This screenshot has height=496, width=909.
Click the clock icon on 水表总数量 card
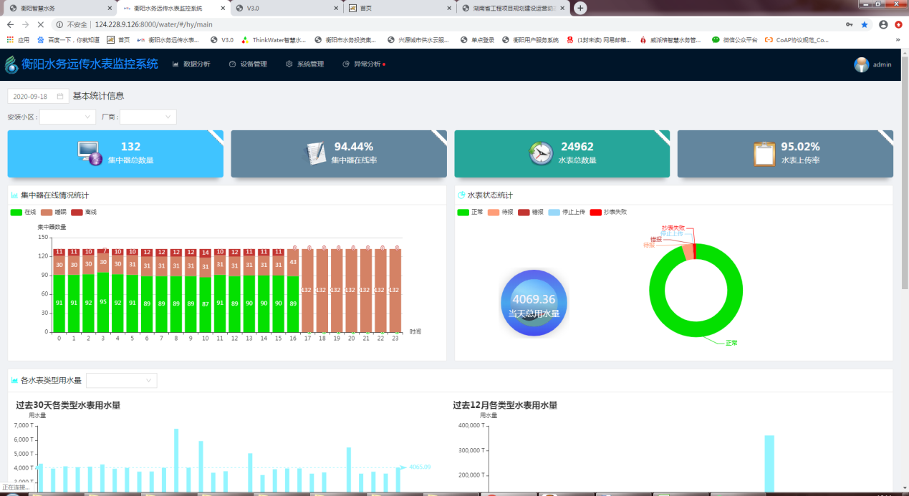[x=541, y=152]
